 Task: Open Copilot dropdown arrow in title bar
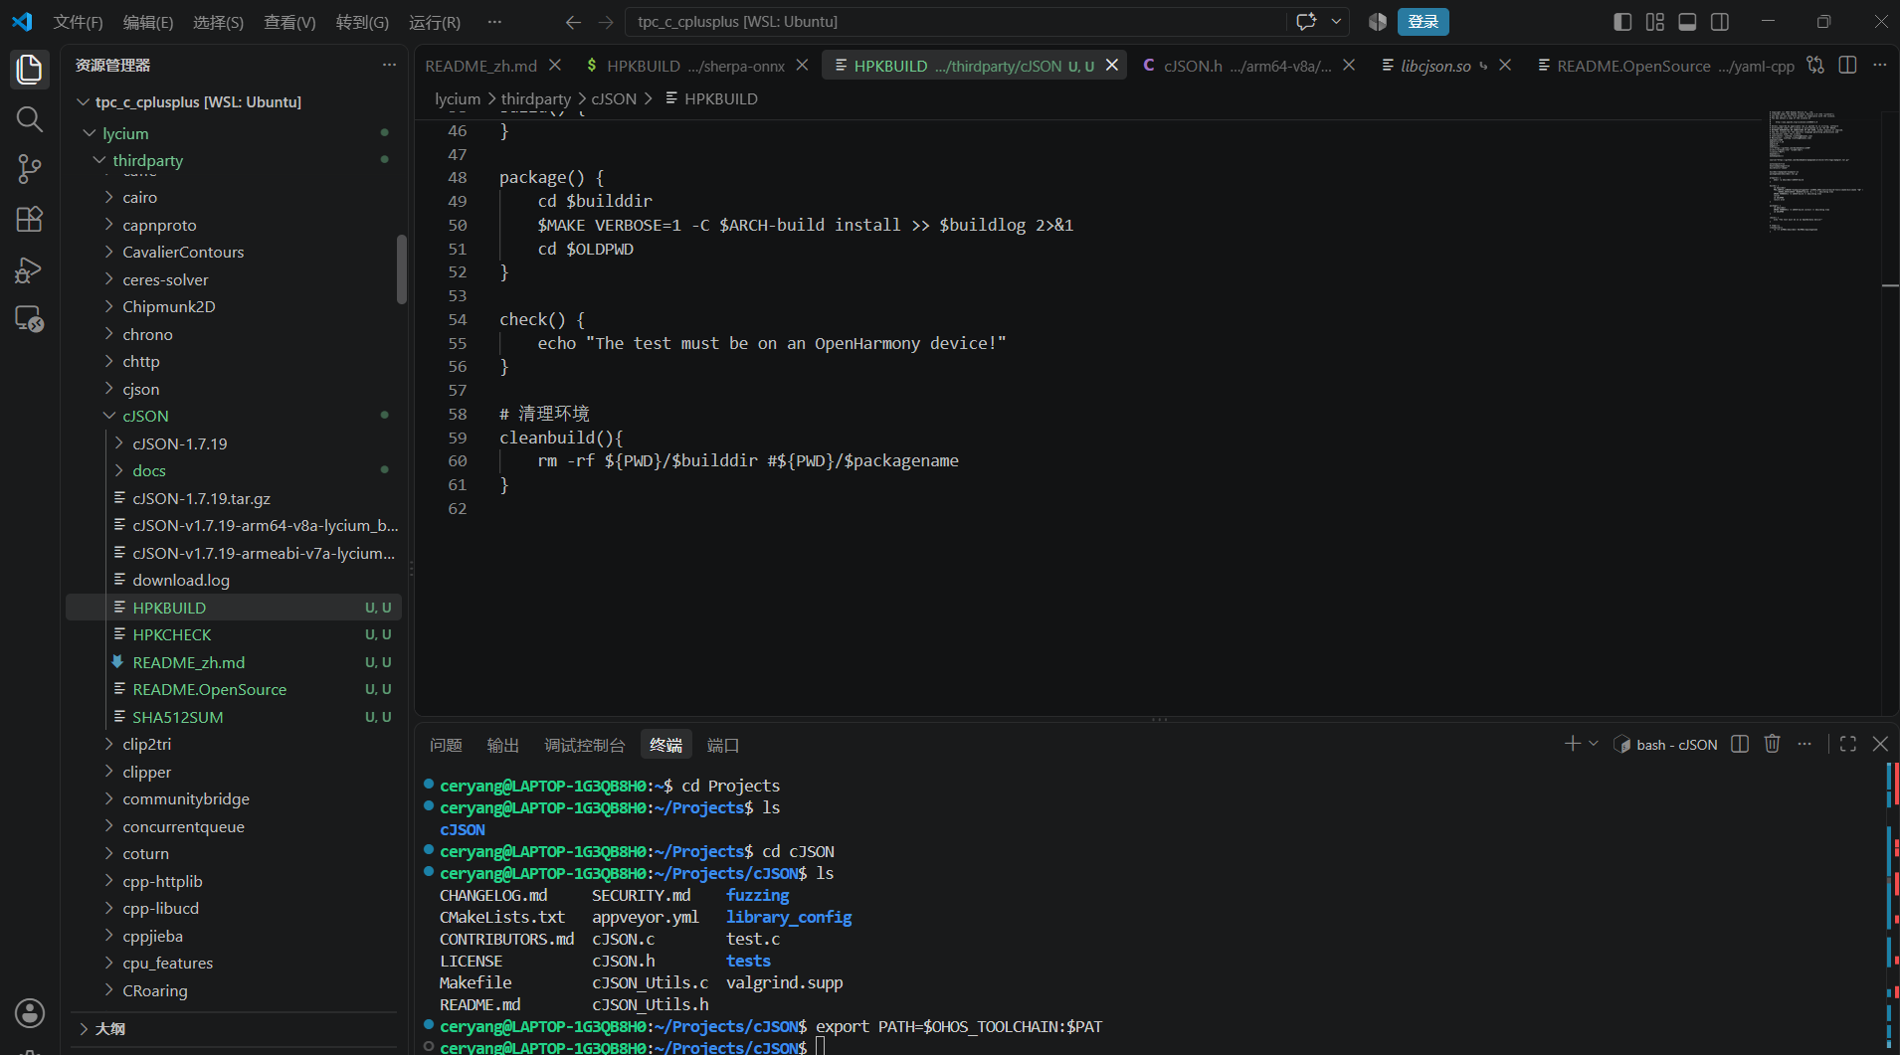(1336, 22)
